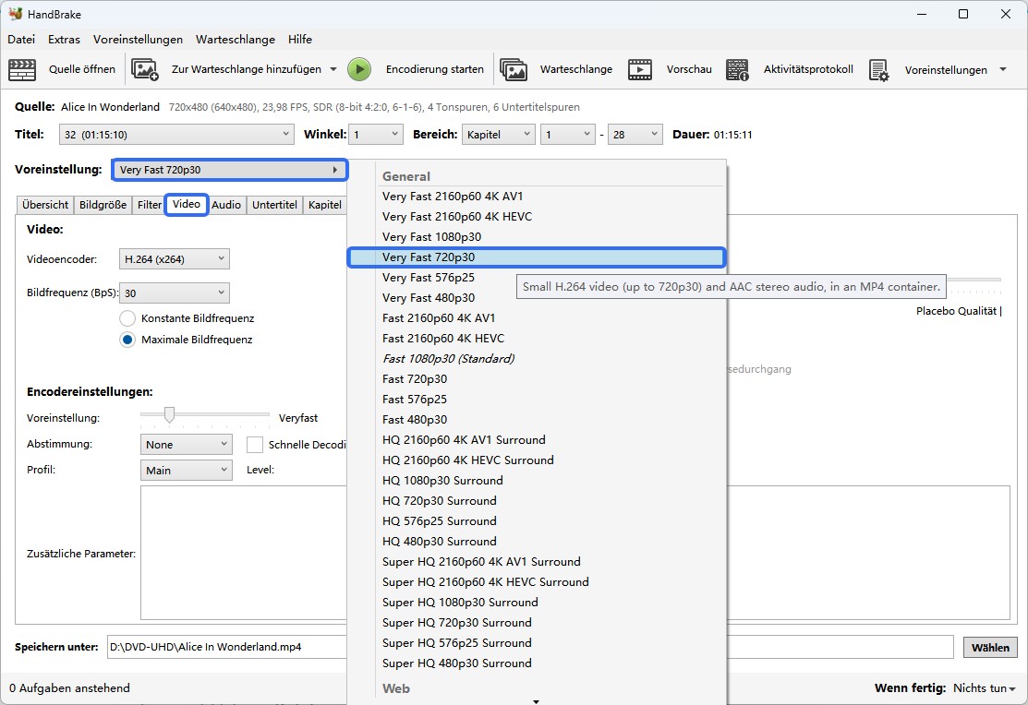Open the Warteschlange queue icon

coord(514,69)
